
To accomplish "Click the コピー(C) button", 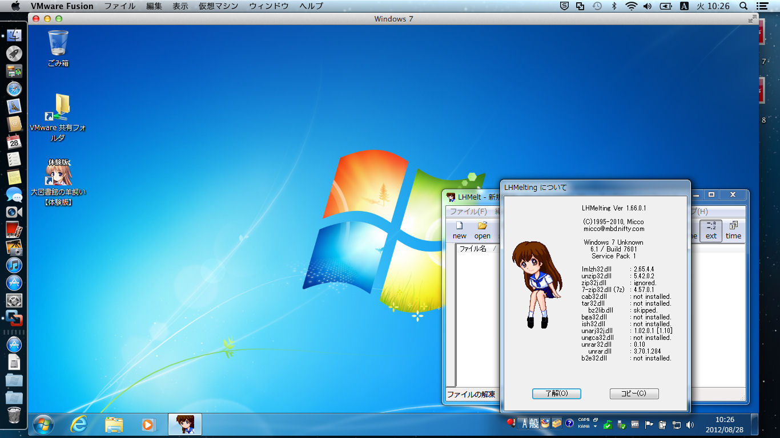I will click(634, 394).
